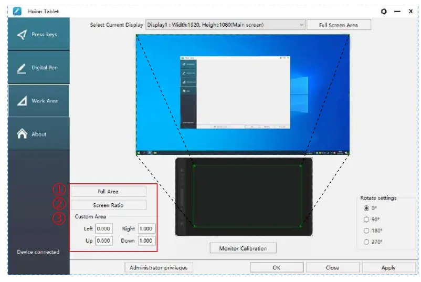The height and width of the screenshot is (282, 421).
Task: Click the Screen Ratio button
Action: tap(109, 205)
